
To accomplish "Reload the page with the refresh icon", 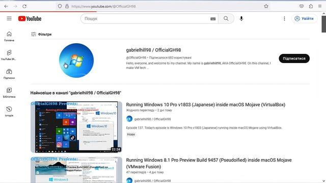I will [x=24, y=7].
